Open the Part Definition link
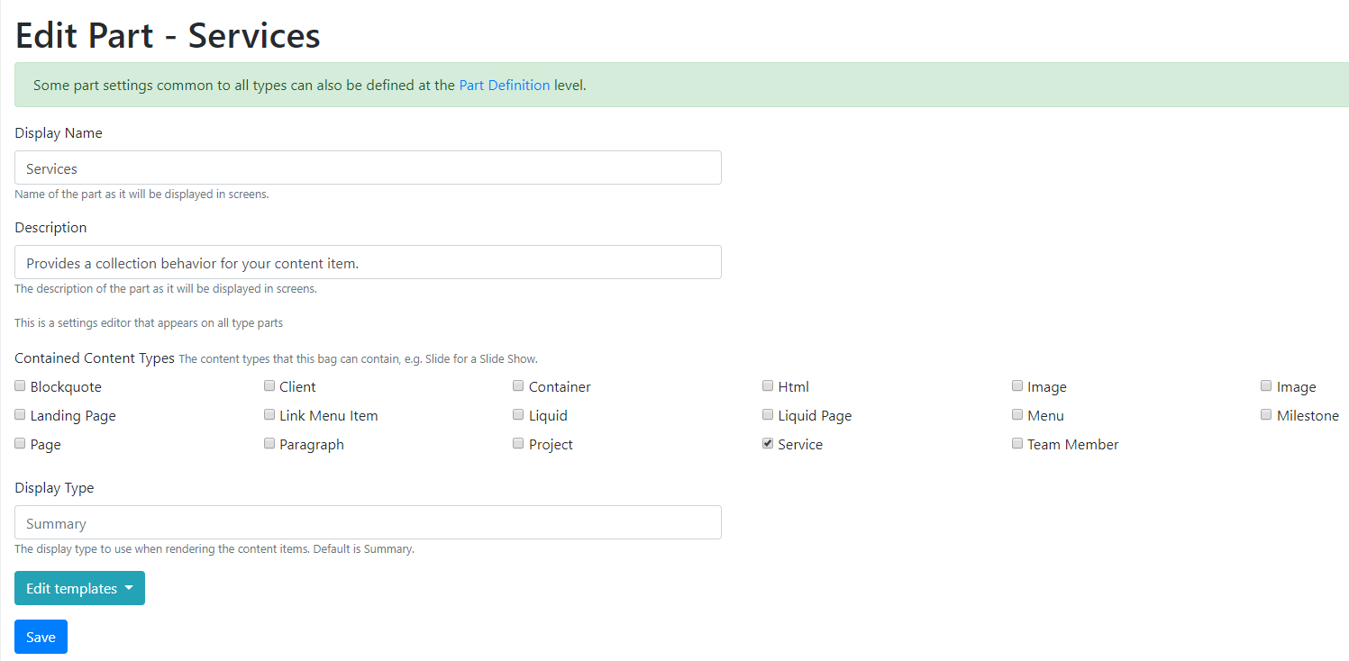 tap(505, 86)
